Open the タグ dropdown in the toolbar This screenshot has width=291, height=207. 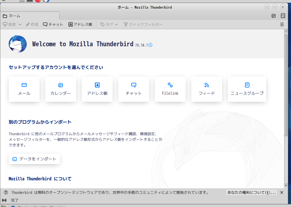(x=109, y=24)
